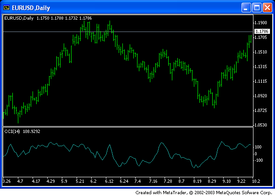The width and height of the screenshot is (275, 196).
Task: Click the EURUSD chart window icon
Action: click(6, 8)
